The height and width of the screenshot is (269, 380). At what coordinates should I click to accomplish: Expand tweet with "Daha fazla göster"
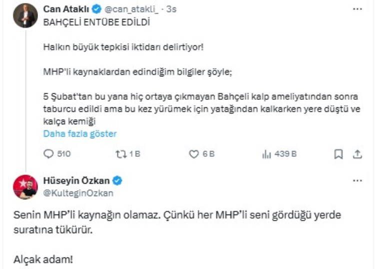(x=80, y=133)
